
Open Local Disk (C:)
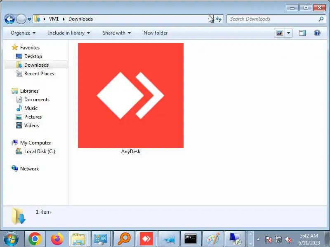point(40,151)
